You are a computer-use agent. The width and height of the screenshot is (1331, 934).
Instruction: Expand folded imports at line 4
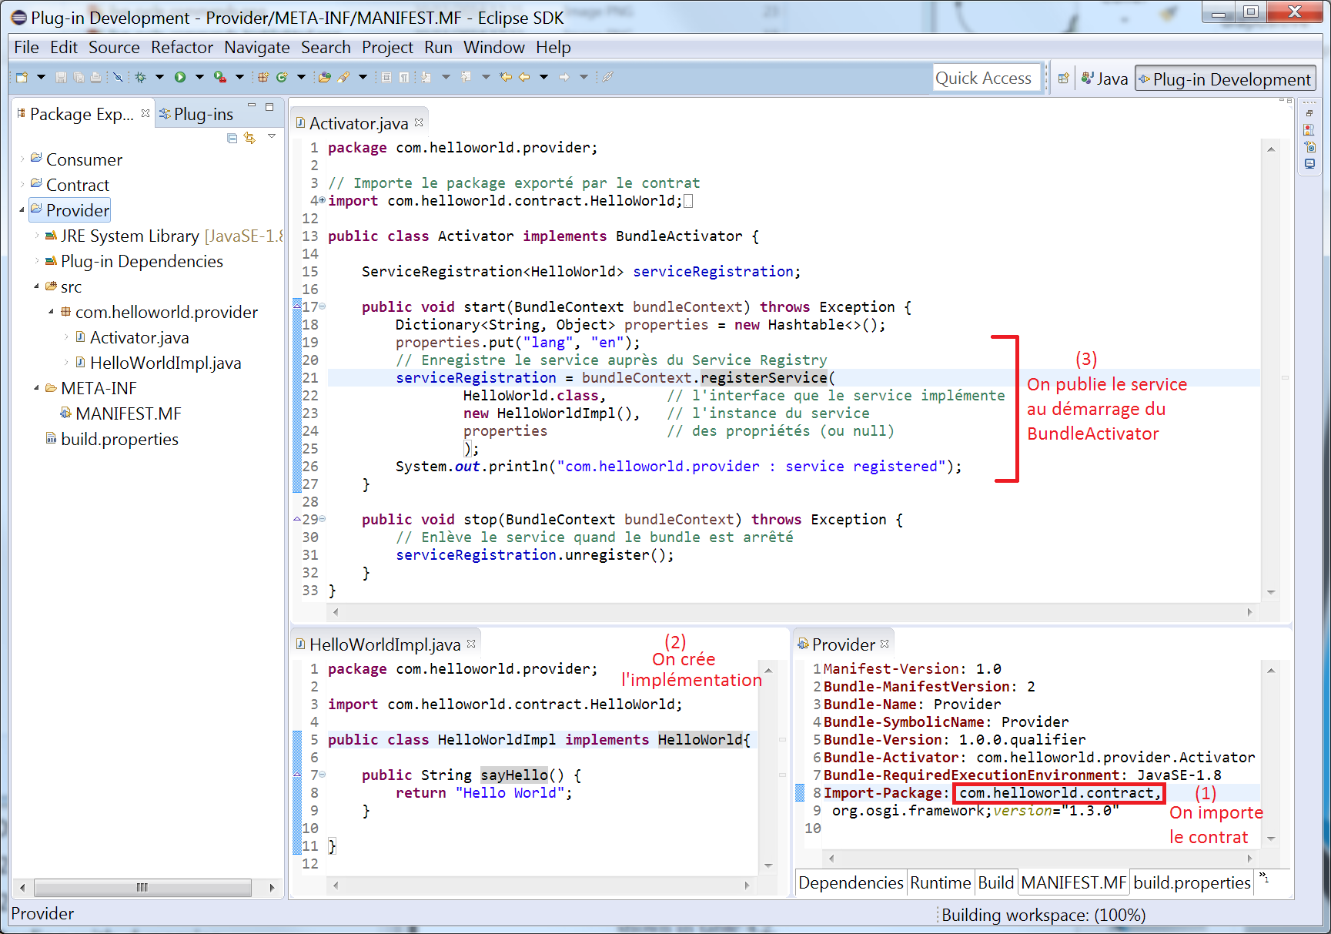point(323,200)
